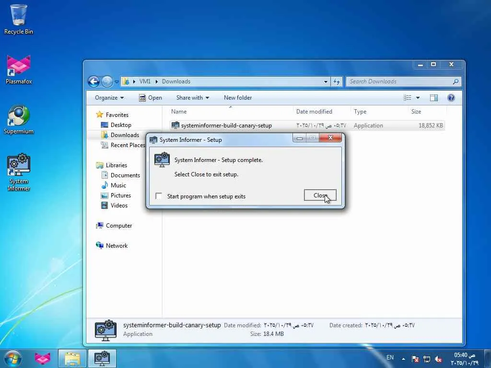The image size is (491, 368).
Task: Open Plasmafox from the taskbar
Action: point(43,358)
